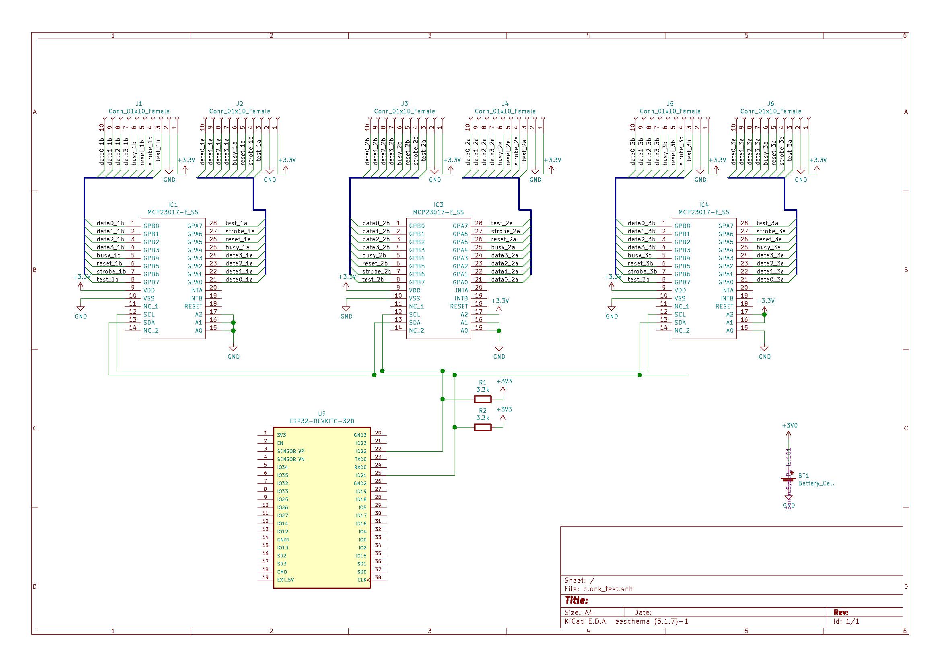Select the ESP32-DEVKITC-32D component body
941x666 pixels.
321,507
